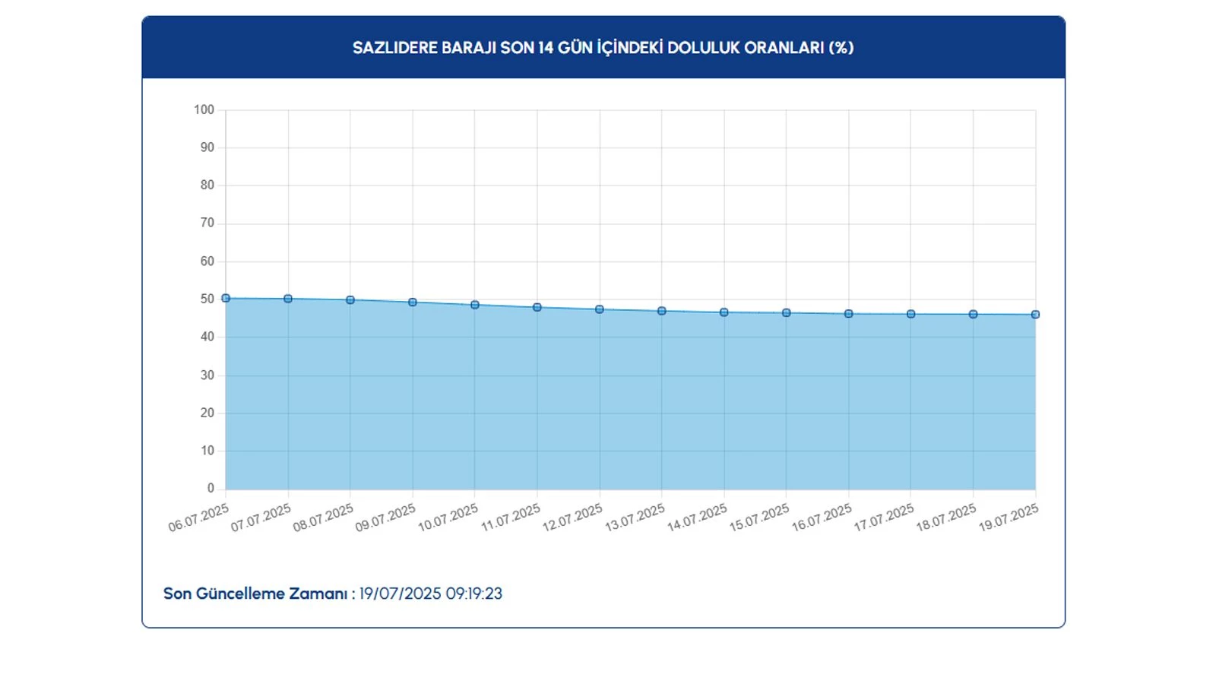Pick the data marker at 17.07.2025

tap(911, 314)
